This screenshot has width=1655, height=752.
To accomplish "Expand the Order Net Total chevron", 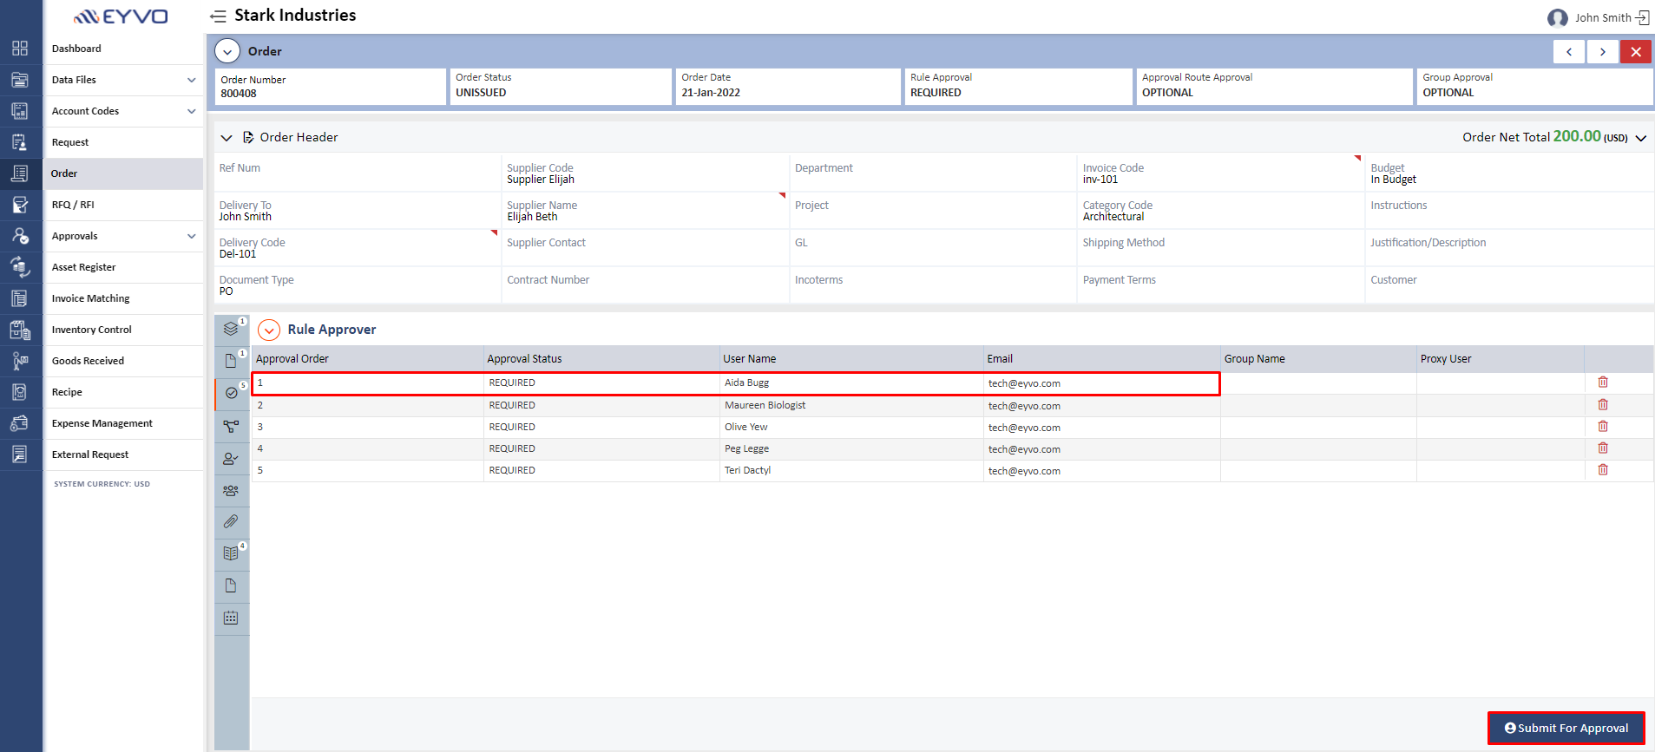I will point(1641,138).
